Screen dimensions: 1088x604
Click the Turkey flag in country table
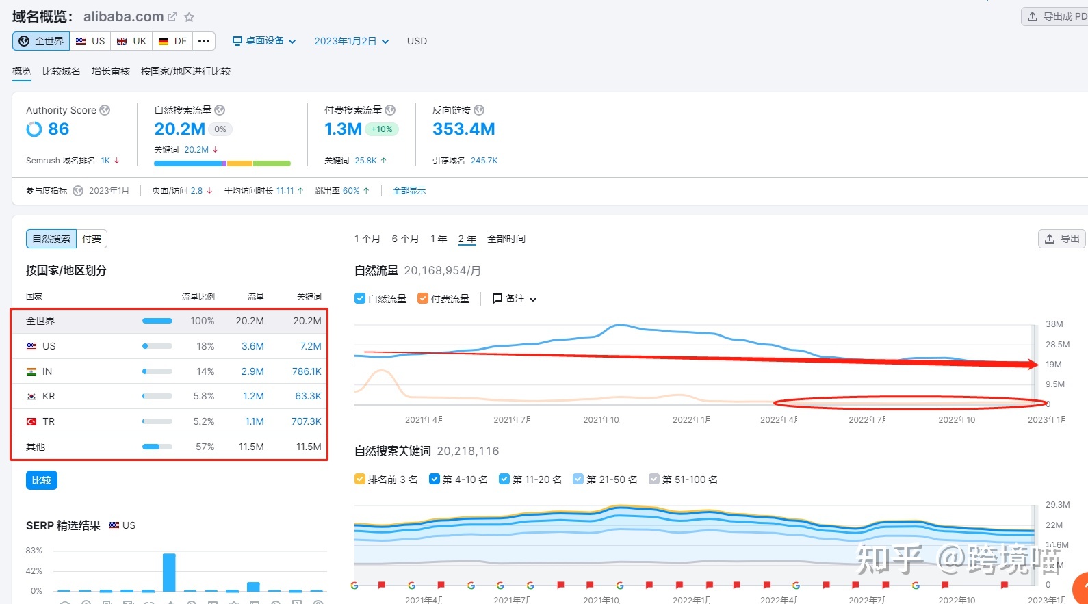pyautogui.click(x=31, y=421)
